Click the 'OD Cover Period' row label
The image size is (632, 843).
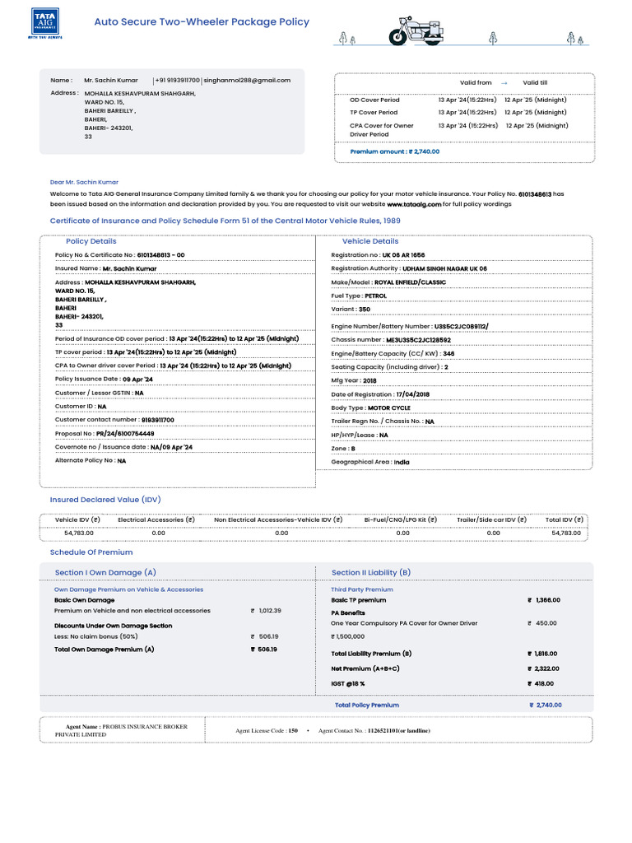point(374,100)
